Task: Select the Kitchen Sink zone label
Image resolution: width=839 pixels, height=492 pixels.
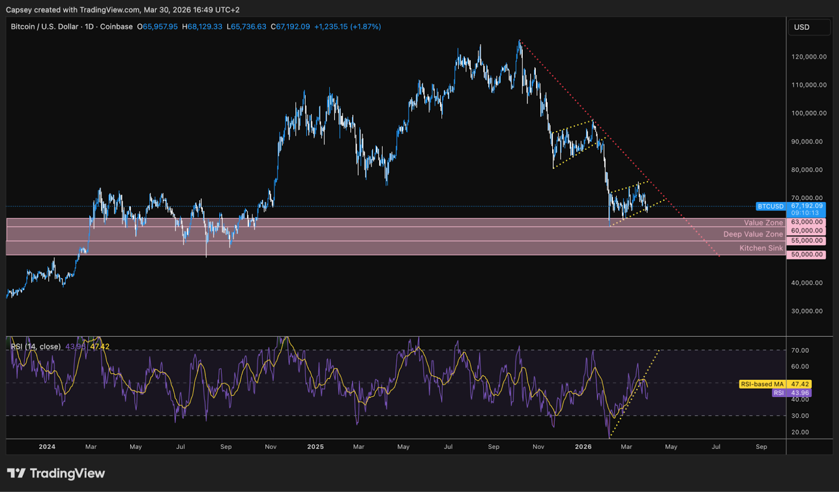Action: coord(761,248)
